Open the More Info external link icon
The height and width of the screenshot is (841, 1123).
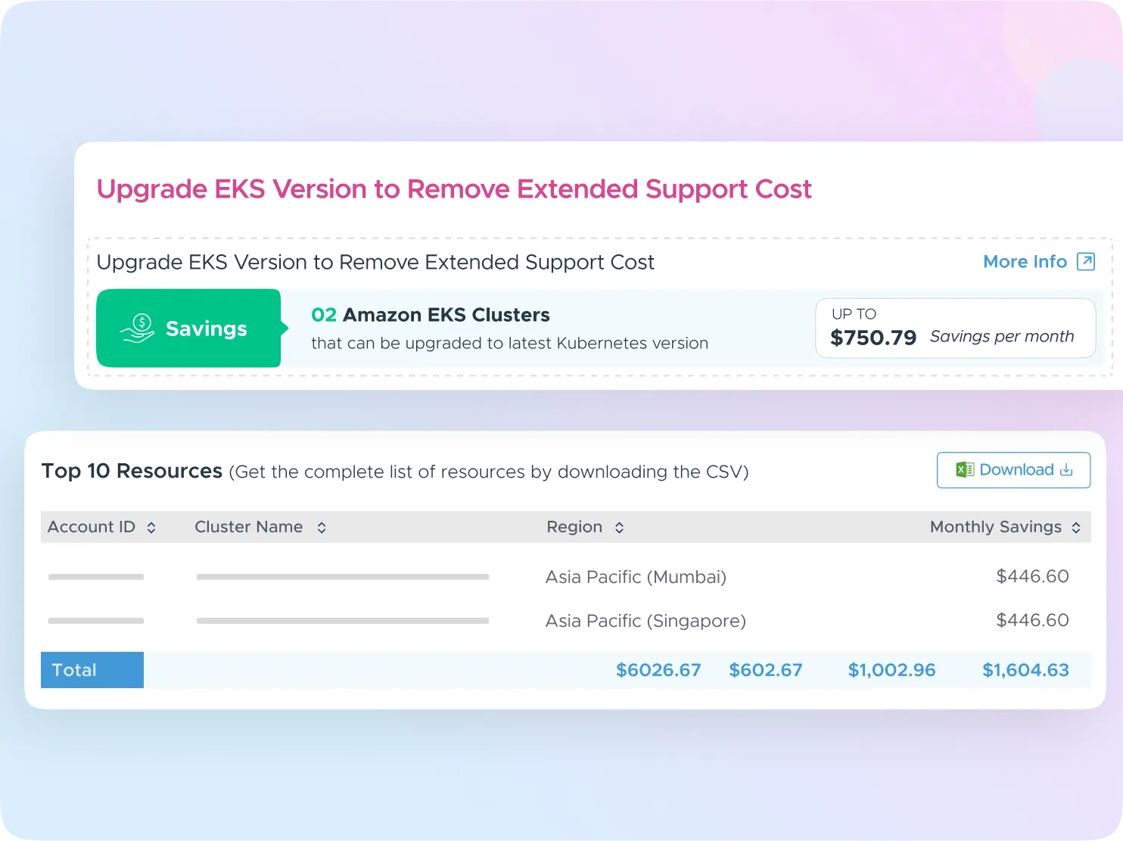pos(1086,262)
